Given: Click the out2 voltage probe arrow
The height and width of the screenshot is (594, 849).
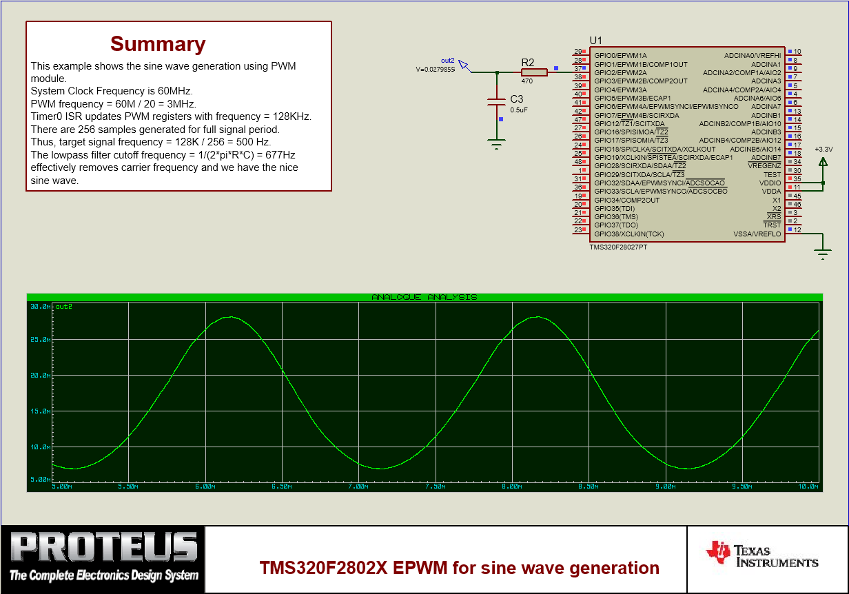Looking at the screenshot, I should tap(464, 66).
